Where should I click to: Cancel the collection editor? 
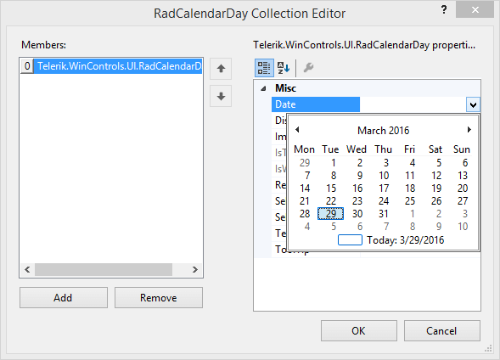[442, 330]
